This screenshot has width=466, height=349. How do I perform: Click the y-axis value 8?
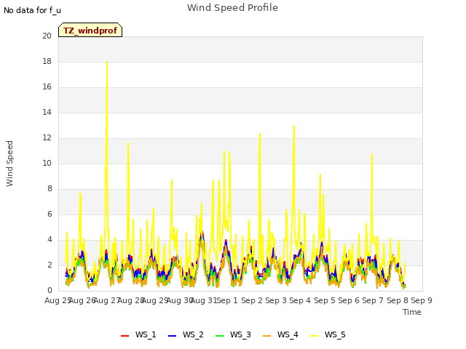click(x=50, y=189)
